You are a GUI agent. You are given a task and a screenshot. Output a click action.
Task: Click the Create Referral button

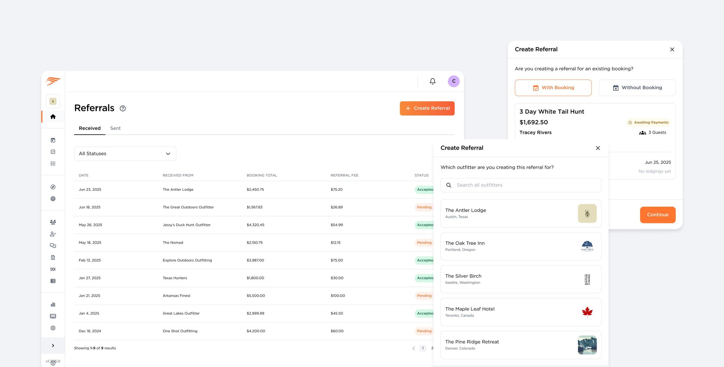pos(427,109)
